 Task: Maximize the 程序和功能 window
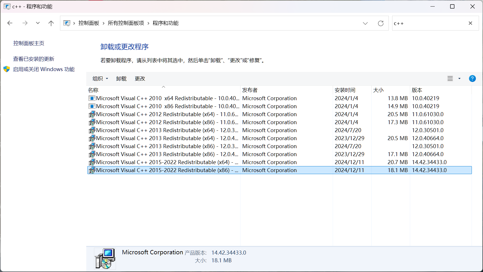(452, 6)
